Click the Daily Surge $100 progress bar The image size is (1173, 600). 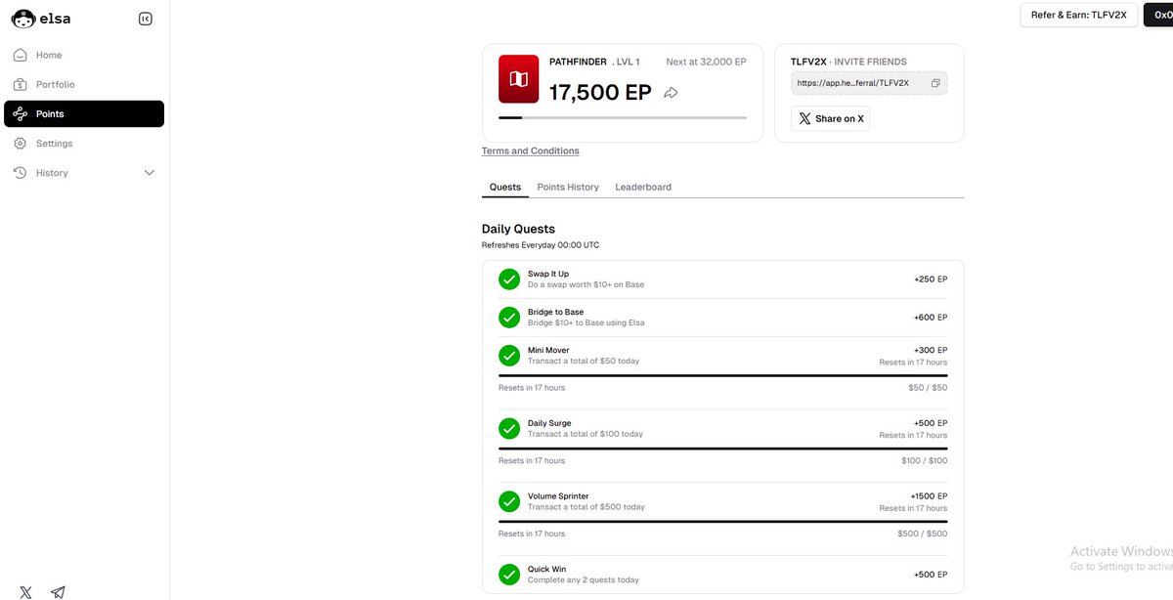tap(722, 449)
